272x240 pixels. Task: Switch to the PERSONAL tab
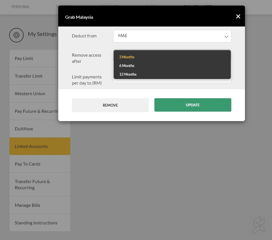click(x=21, y=7)
